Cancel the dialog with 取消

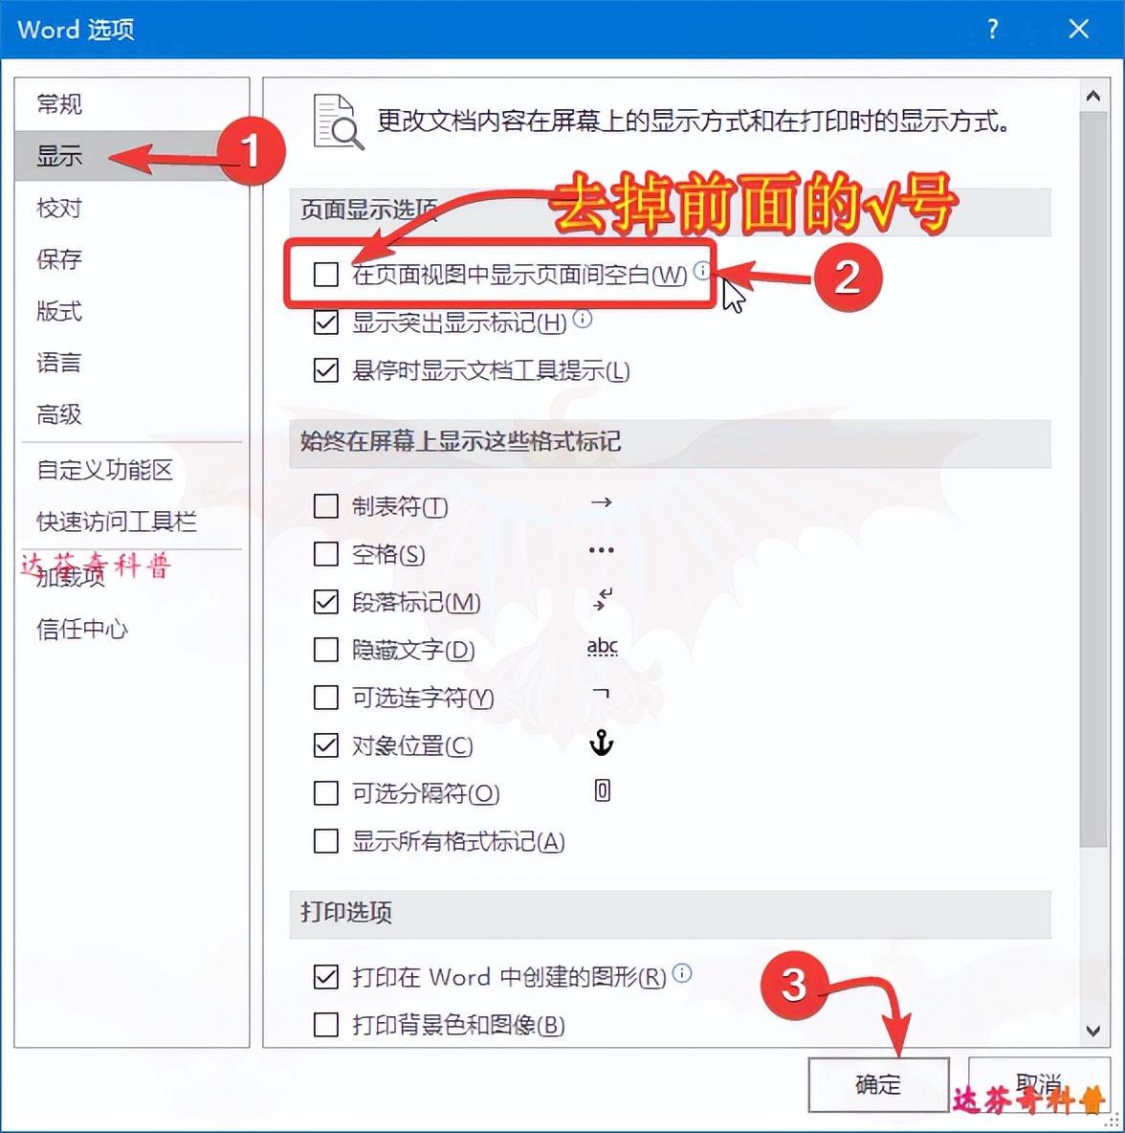click(x=1038, y=1084)
